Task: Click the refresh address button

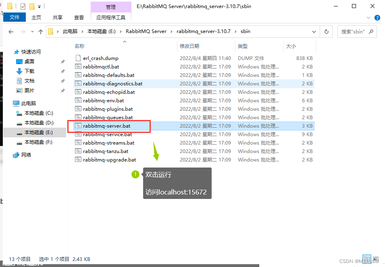Action: coord(326,32)
